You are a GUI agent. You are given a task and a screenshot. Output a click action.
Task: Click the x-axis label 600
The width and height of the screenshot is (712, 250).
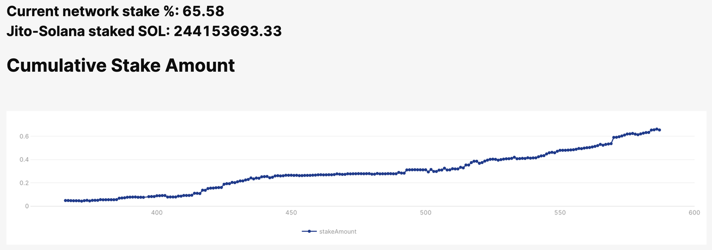[x=694, y=213]
